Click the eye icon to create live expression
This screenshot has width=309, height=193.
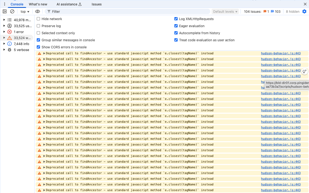pyautogui.click(x=38, y=11)
